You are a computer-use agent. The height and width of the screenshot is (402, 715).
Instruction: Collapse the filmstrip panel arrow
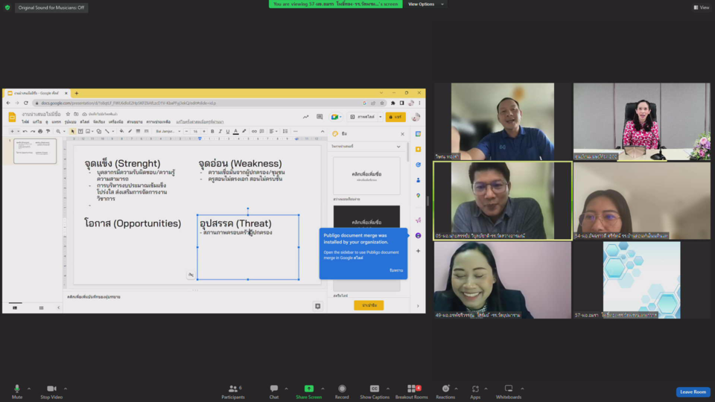point(58,308)
